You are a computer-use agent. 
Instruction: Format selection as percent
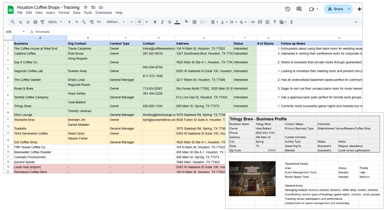tap(76, 22)
